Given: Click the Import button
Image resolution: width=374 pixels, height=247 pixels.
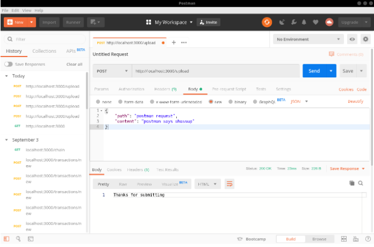Looking at the screenshot, I should click(49, 22).
